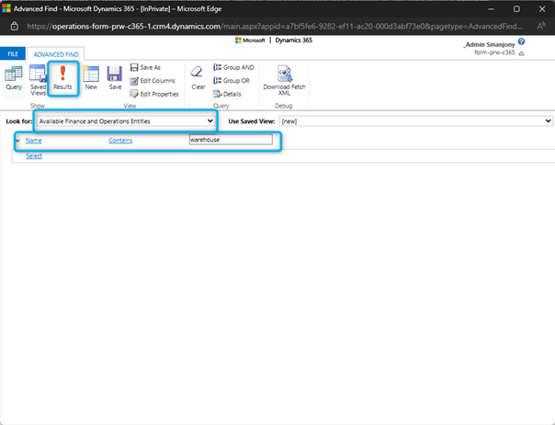Click Download Fetch XML
555x425 pixels.
(284, 80)
